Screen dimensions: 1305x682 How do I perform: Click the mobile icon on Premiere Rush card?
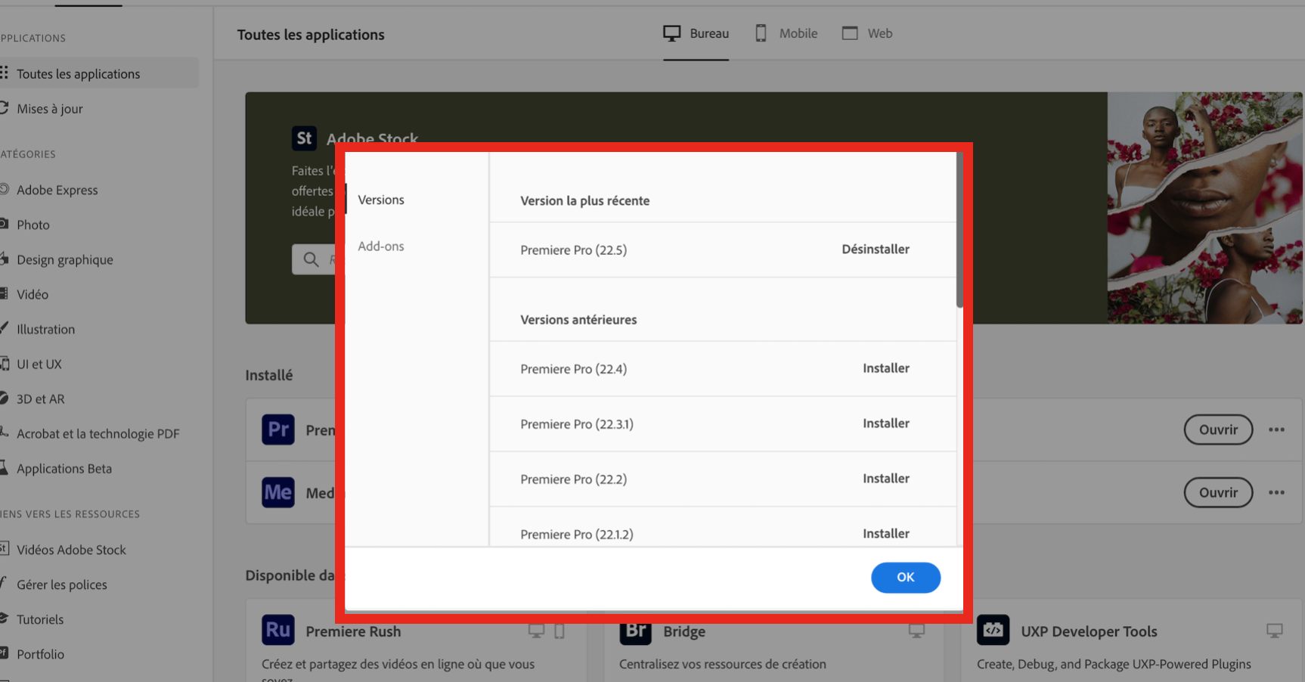pyautogui.click(x=560, y=631)
